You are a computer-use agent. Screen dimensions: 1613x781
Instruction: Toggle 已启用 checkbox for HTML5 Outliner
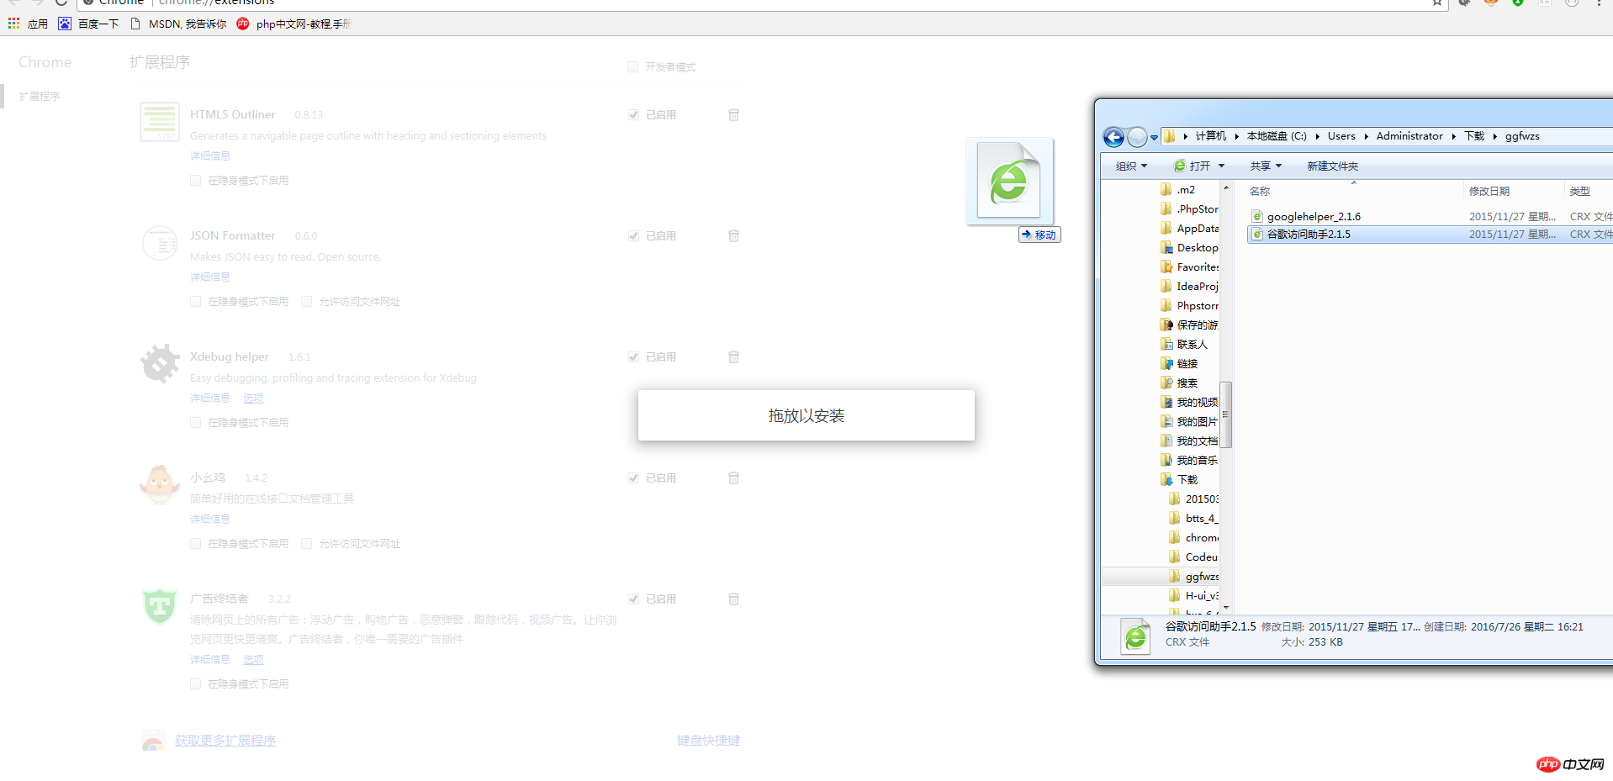[633, 114]
